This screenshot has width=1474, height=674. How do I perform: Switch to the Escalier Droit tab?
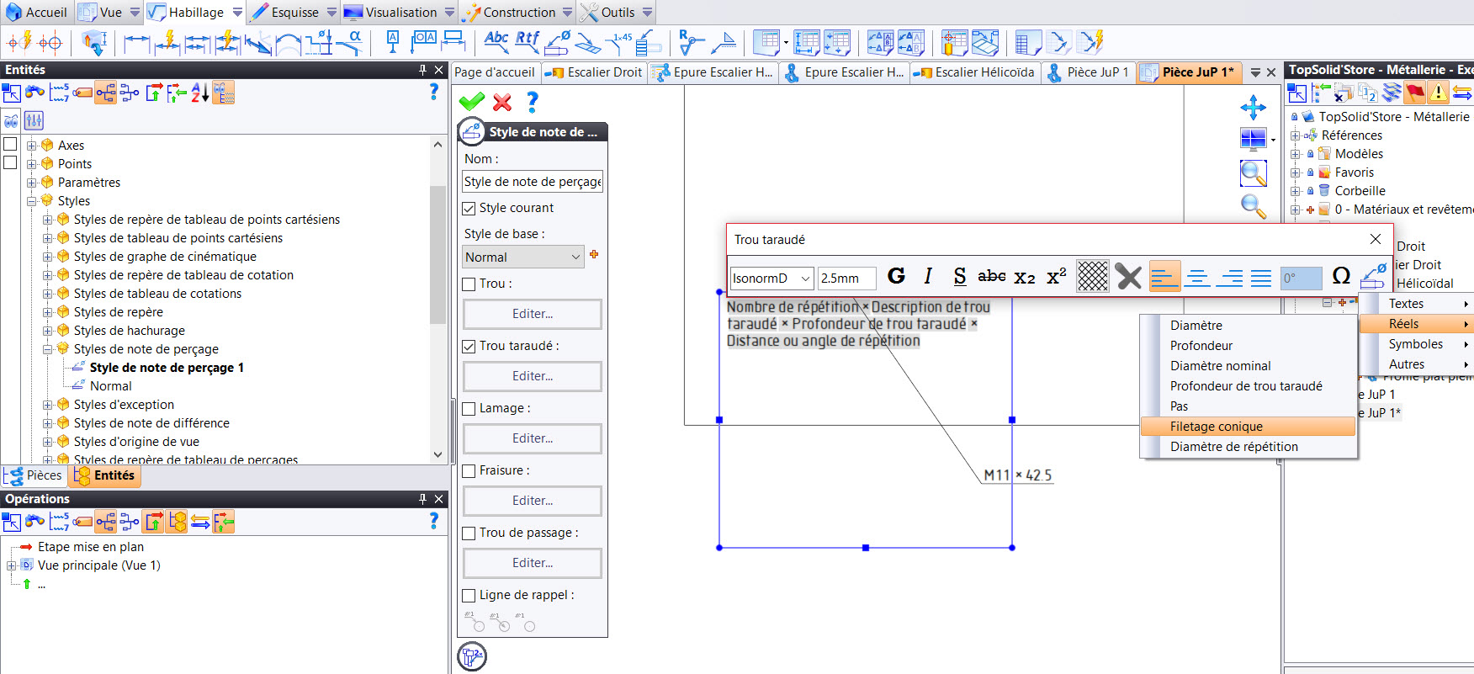(x=595, y=72)
